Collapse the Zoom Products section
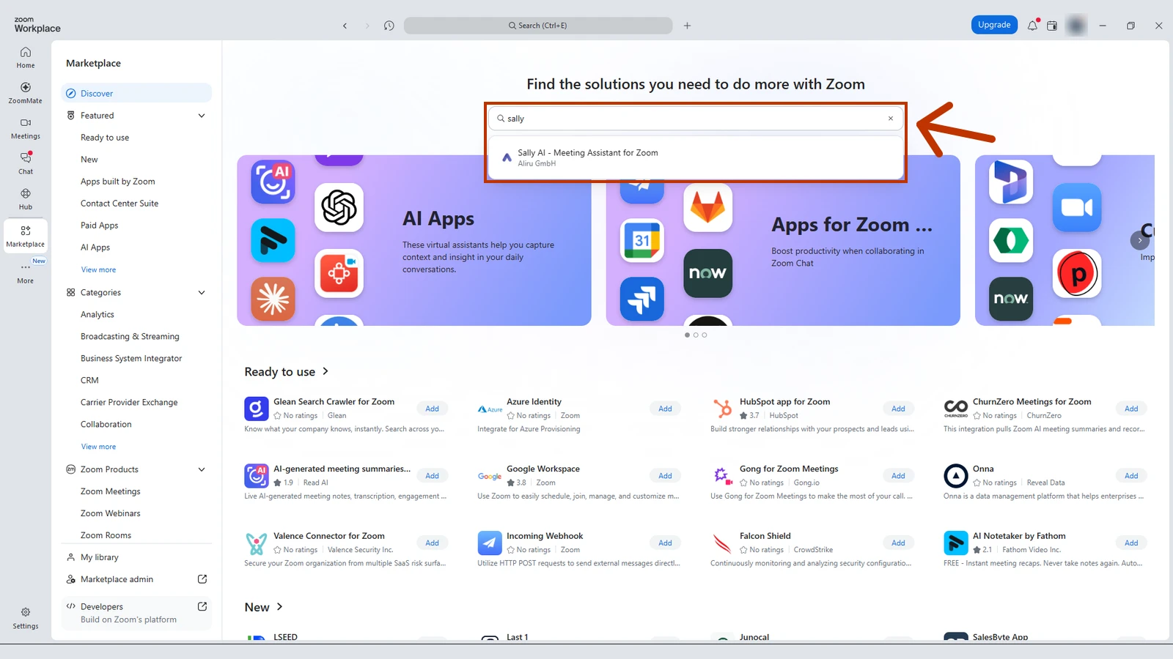 click(x=202, y=469)
